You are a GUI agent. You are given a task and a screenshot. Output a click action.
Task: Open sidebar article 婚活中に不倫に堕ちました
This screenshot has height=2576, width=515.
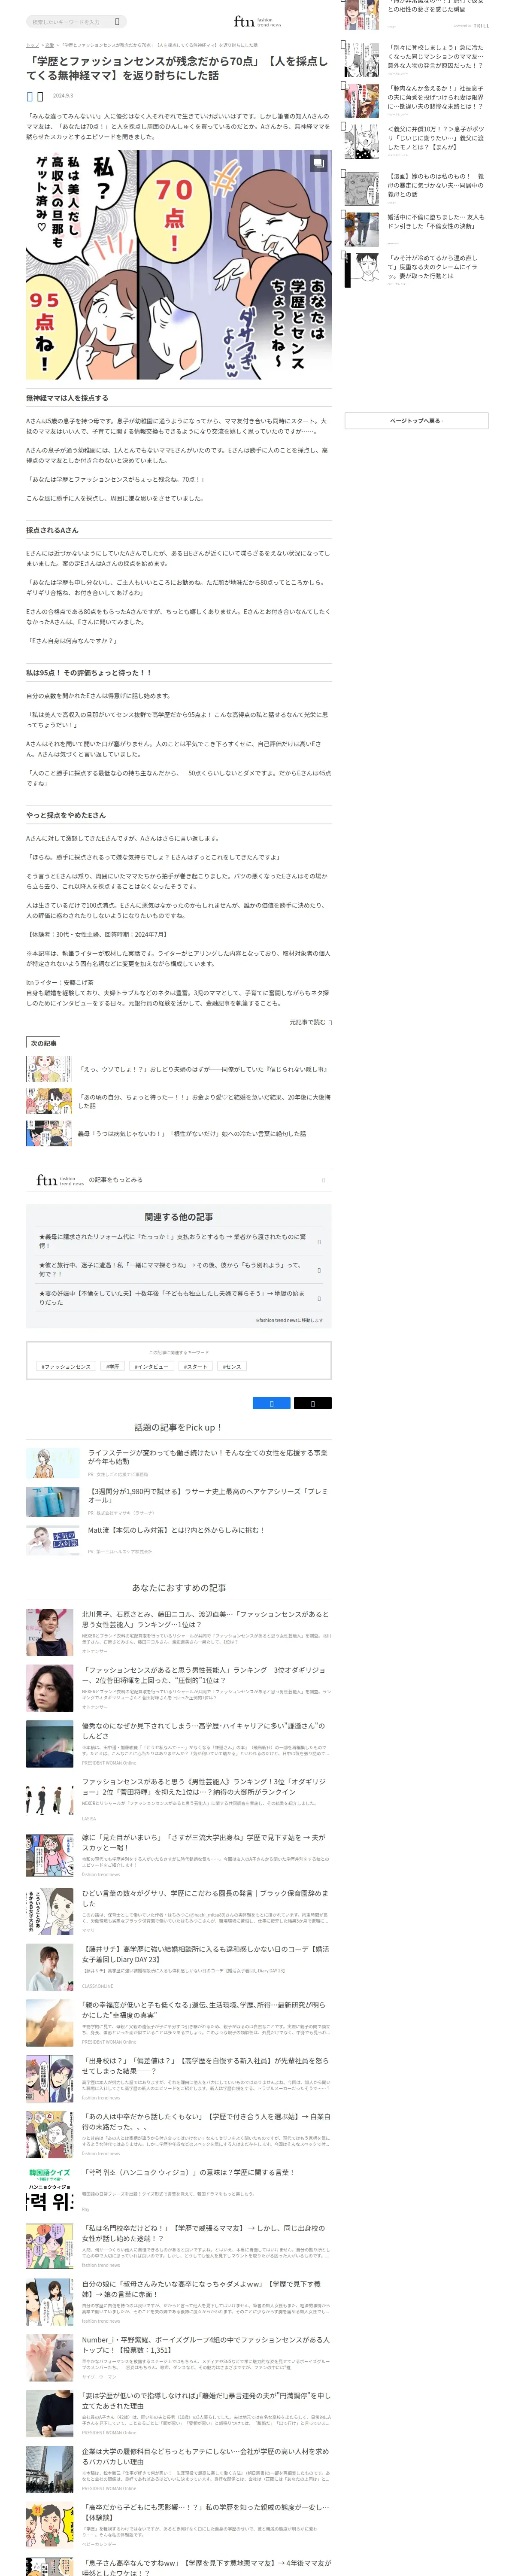tap(436, 221)
